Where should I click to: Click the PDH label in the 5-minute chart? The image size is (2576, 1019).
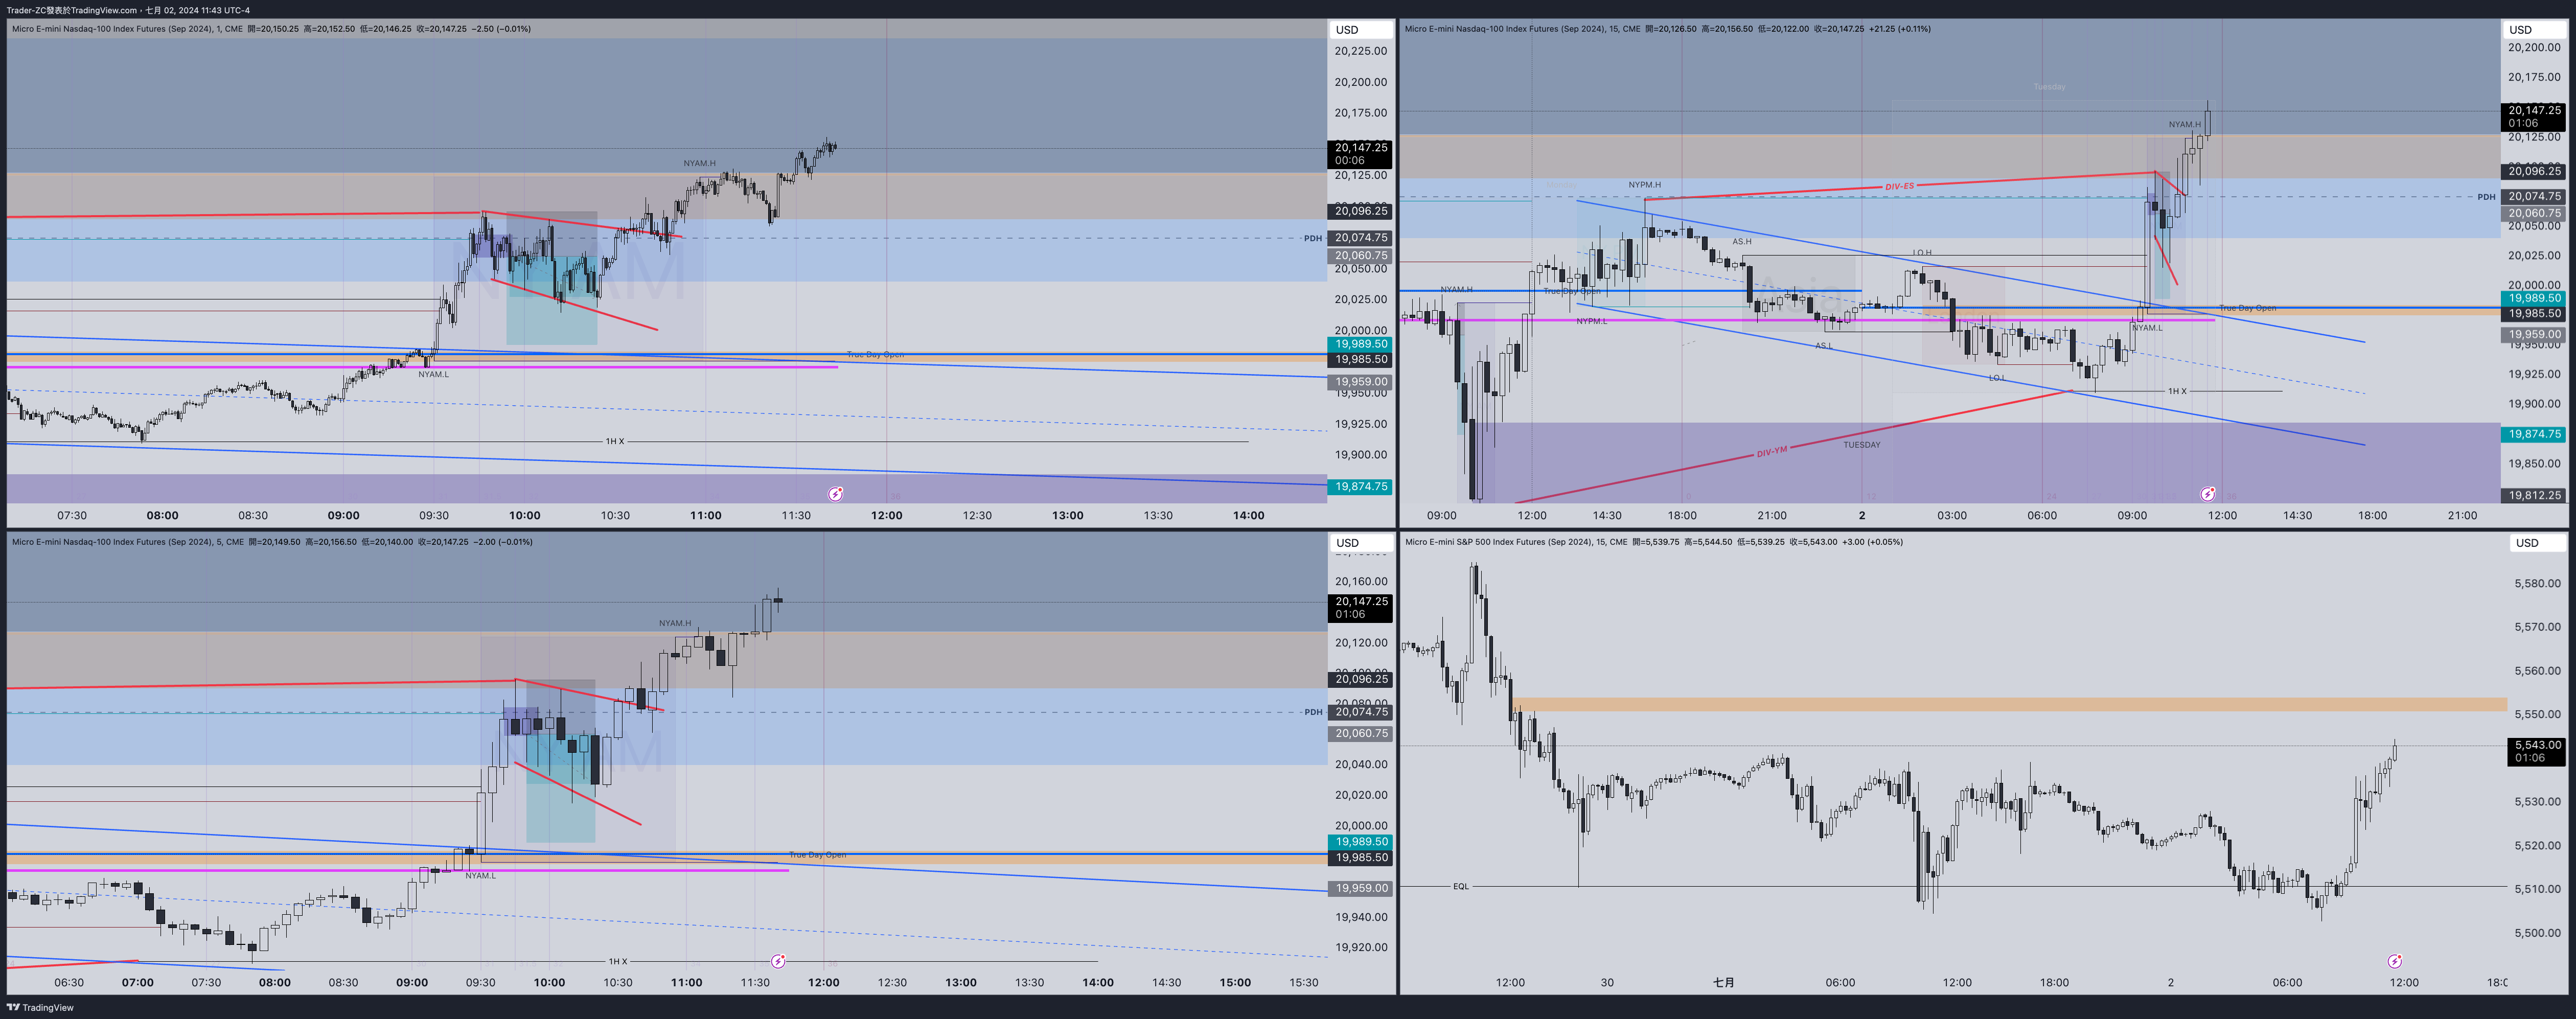pos(1312,712)
